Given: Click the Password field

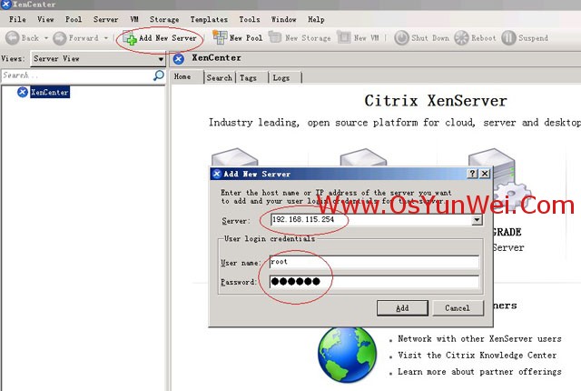Looking at the screenshot, I should (x=374, y=282).
